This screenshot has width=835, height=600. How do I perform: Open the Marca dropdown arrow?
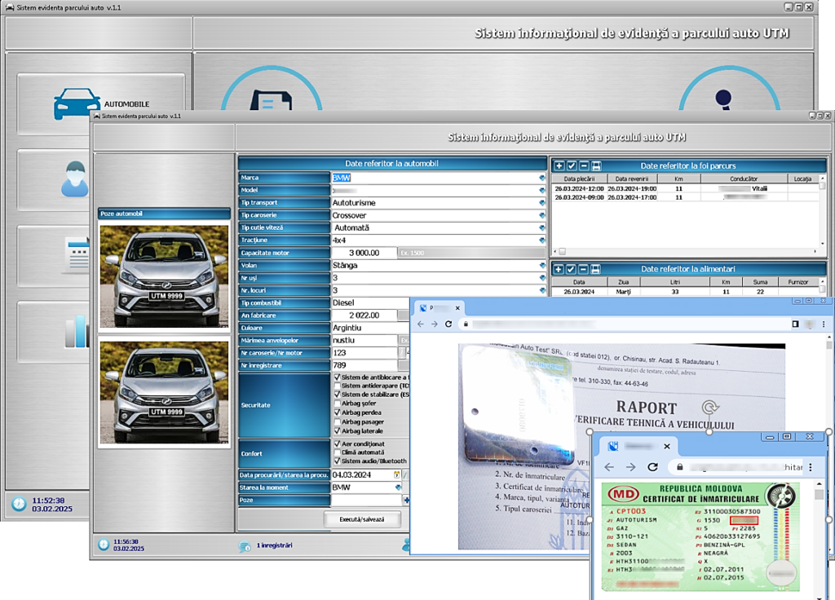(x=541, y=178)
